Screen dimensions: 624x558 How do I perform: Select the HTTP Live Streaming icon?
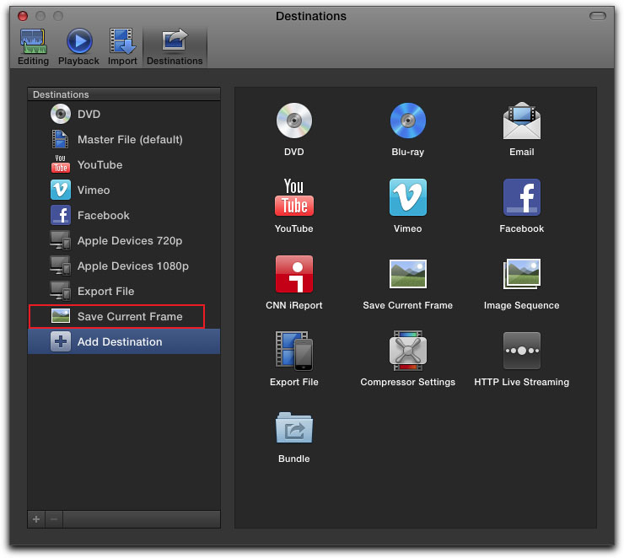click(521, 351)
